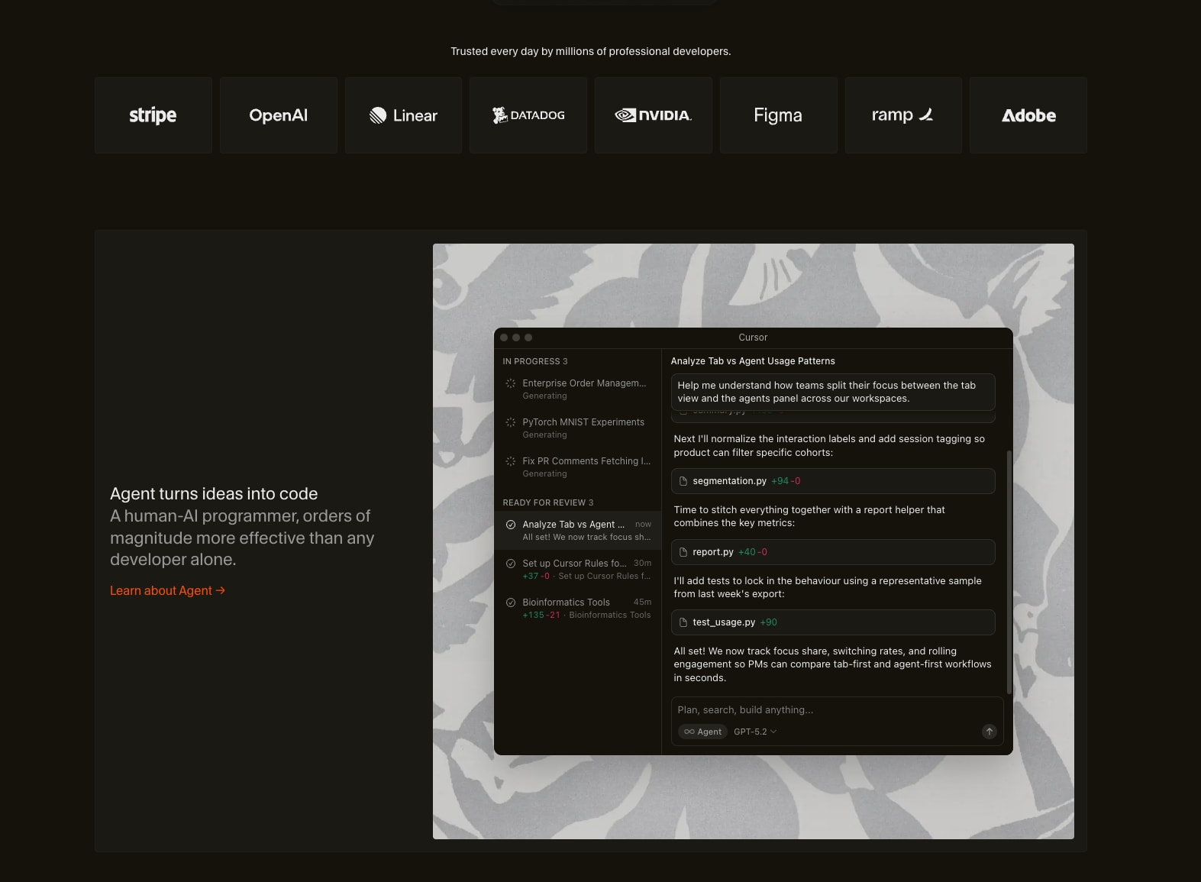1201x882 pixels.
Task: Click the Linear logo card
Action: coord(403,115)
